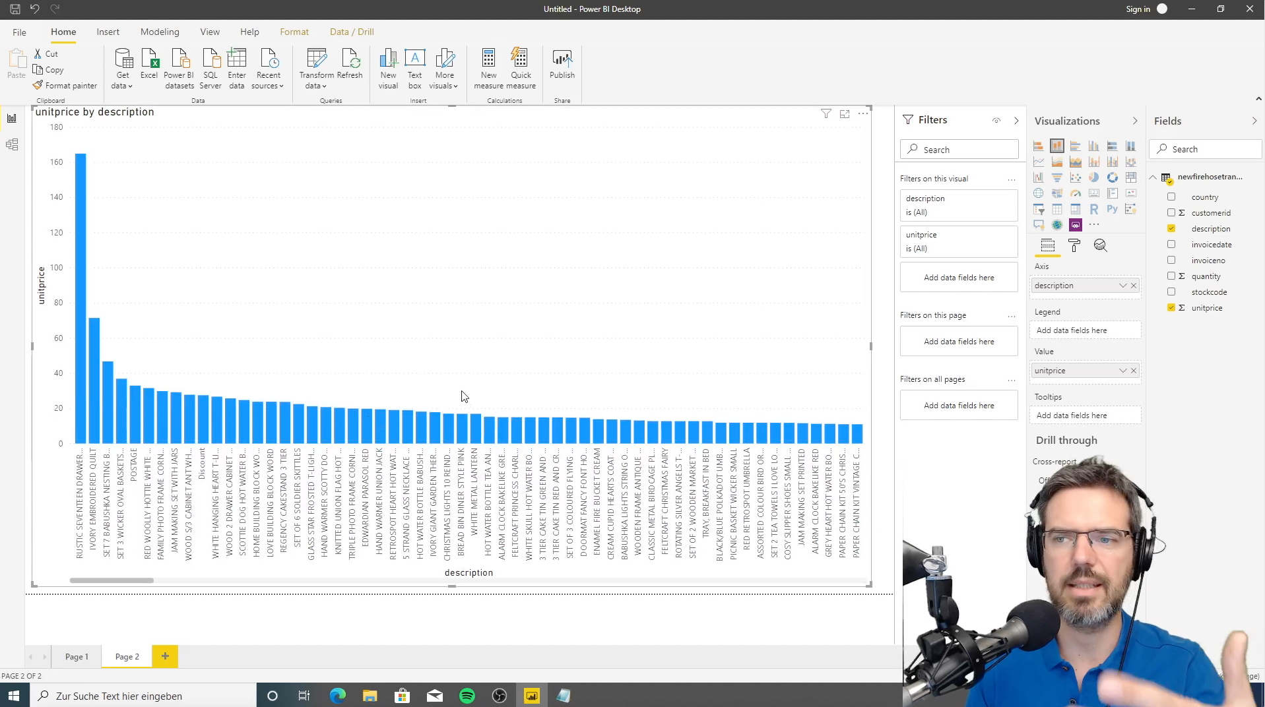Uncheck the description field
The image size is (1265, 707).
point(1171,228)
